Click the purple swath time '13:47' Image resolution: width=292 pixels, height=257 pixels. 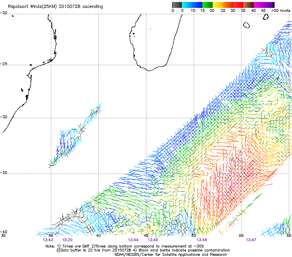(251, 240)
